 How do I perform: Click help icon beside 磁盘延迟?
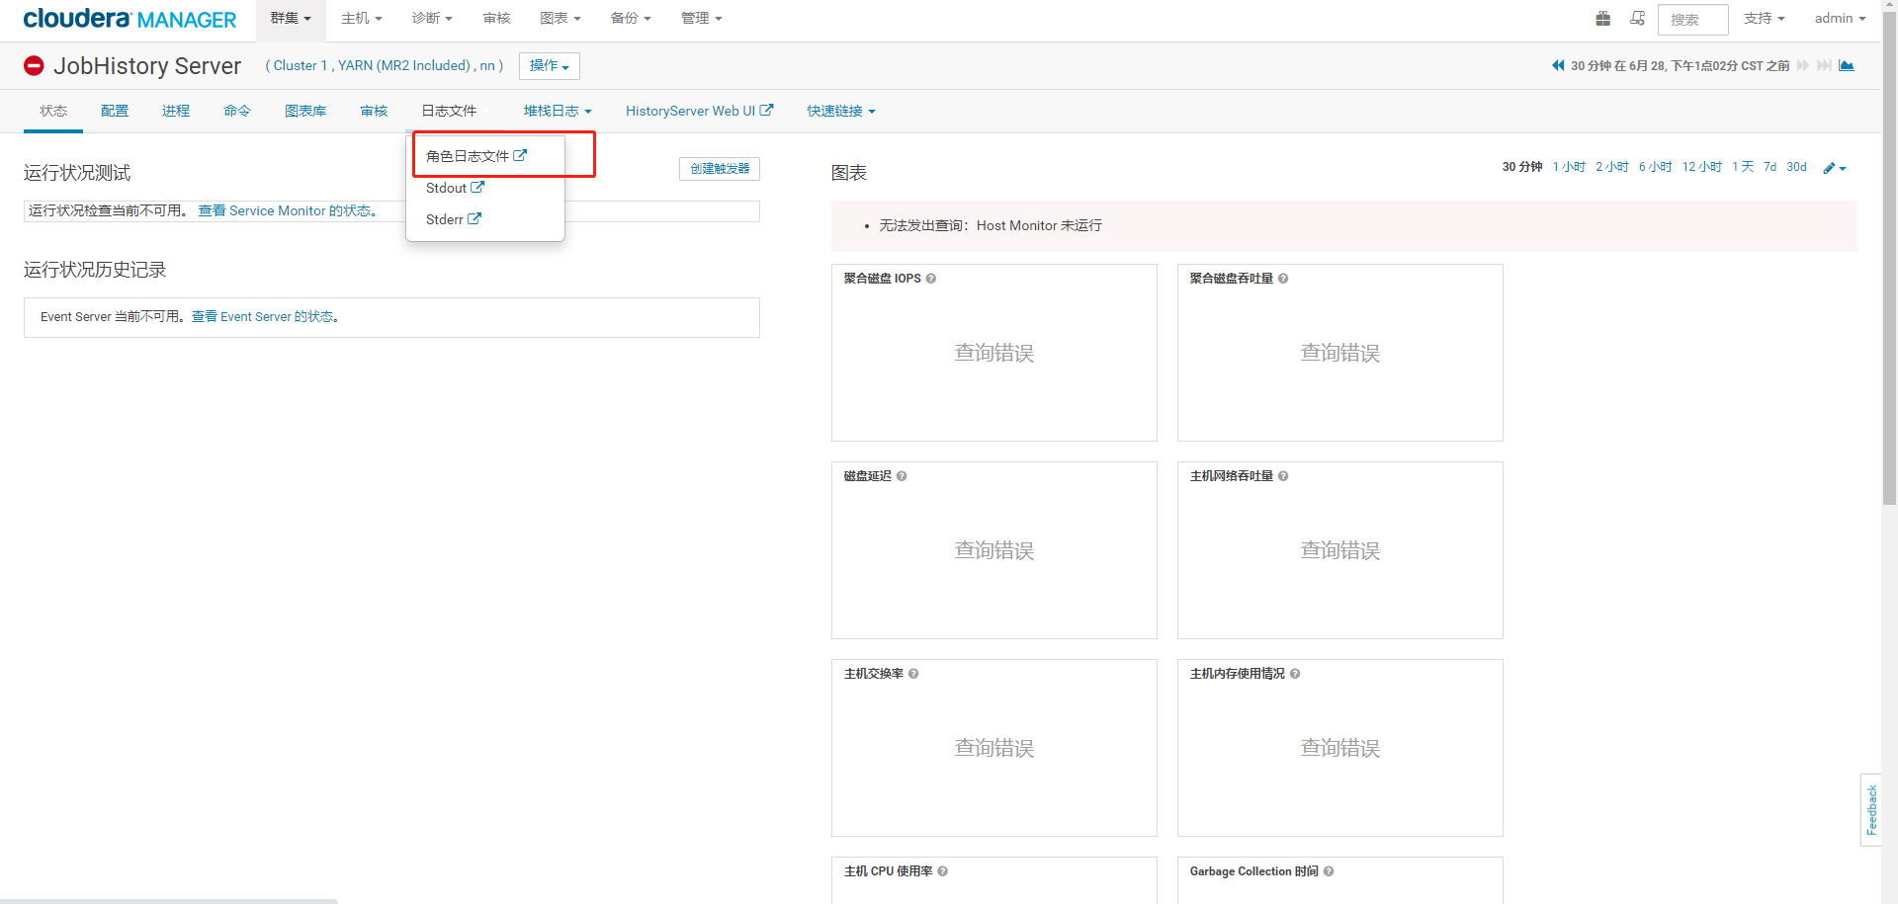[x=902, y=476]
